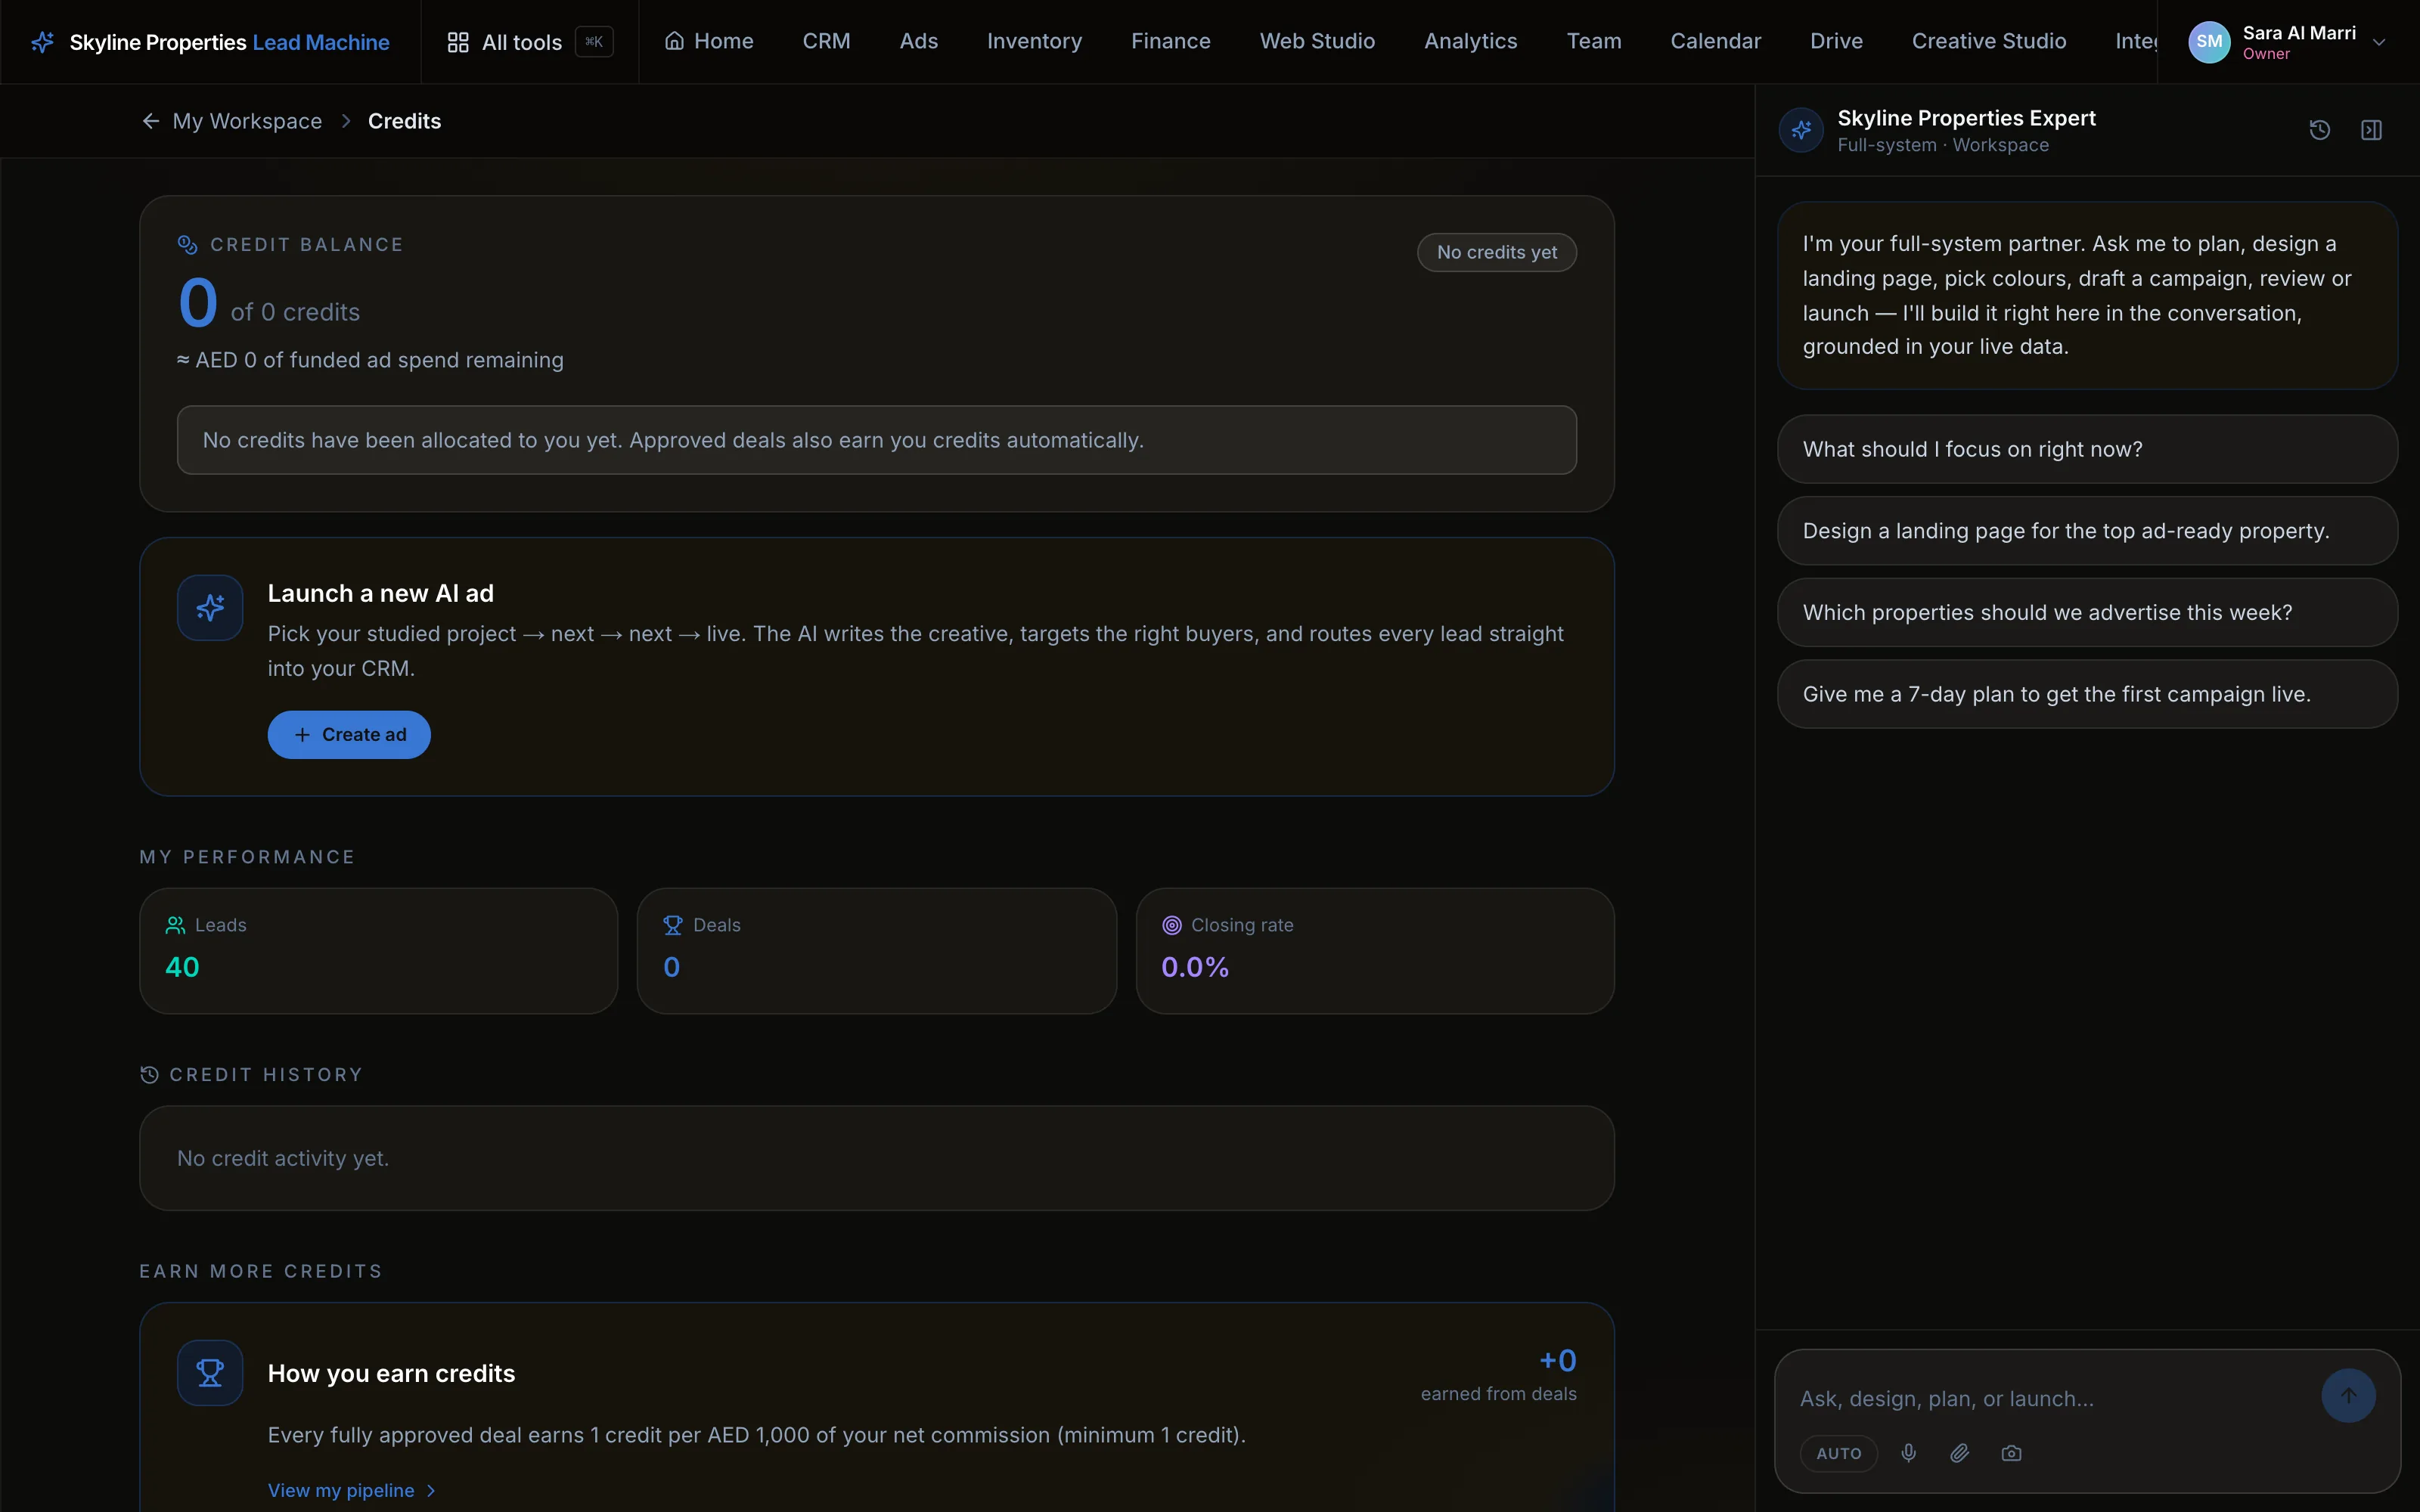The width and height of the screenshot is (2420, 1512).
Task: Pick 'Which properties should we advertise this week?'
Action: [x=2087, y=613]
